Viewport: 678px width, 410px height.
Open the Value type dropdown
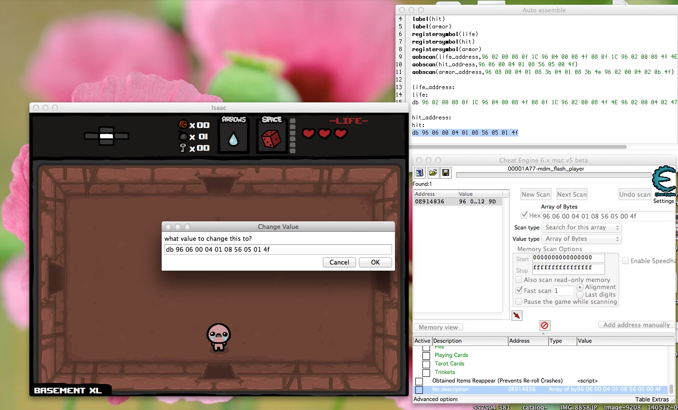coord(582,239)
